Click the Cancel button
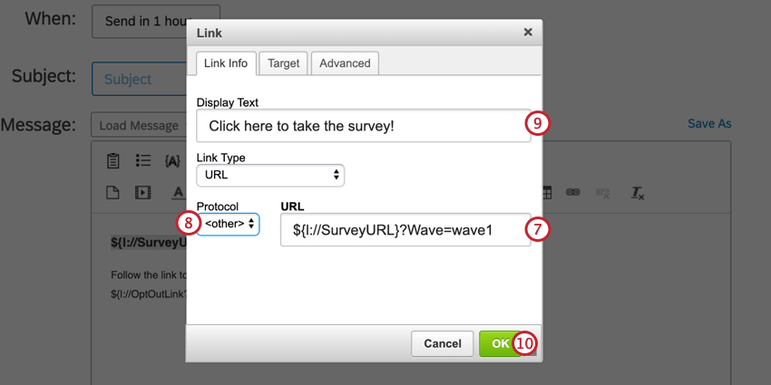The height and width of the screenshot is (385, 771). (443, 343)
